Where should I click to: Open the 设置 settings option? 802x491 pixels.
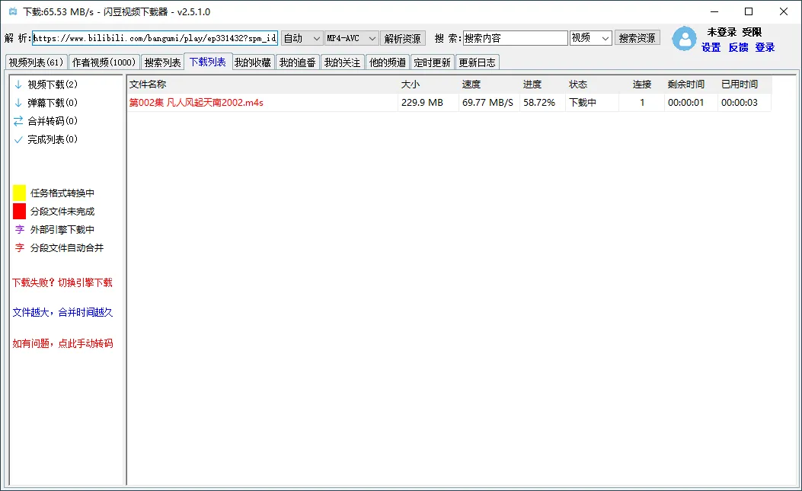click(x=711, y=47)
